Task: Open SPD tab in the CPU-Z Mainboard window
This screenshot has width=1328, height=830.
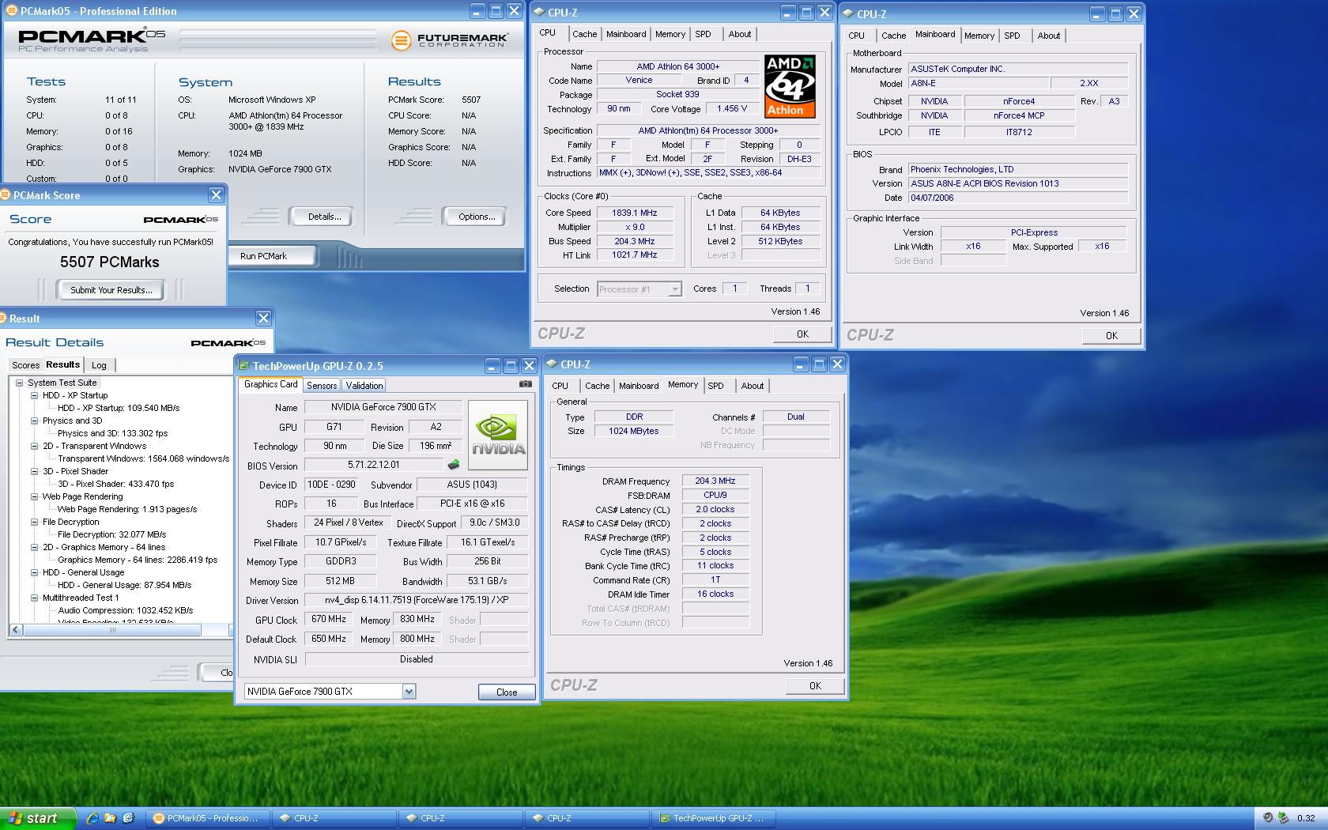Action: pyautogui.click(x=1012, y=36)
